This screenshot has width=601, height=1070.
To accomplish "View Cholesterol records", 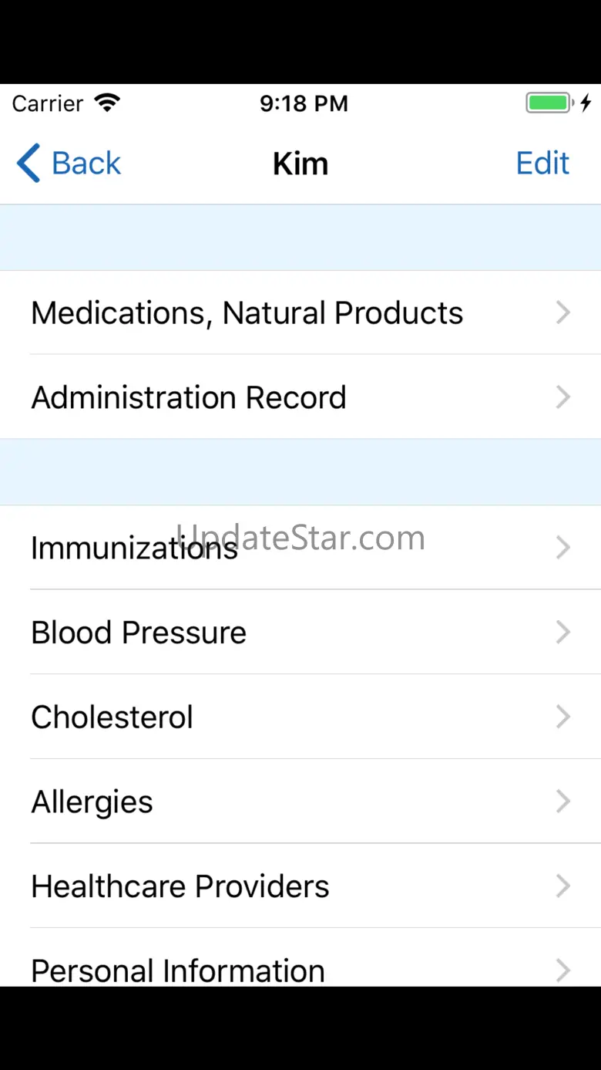I will [x=112, y=717].
